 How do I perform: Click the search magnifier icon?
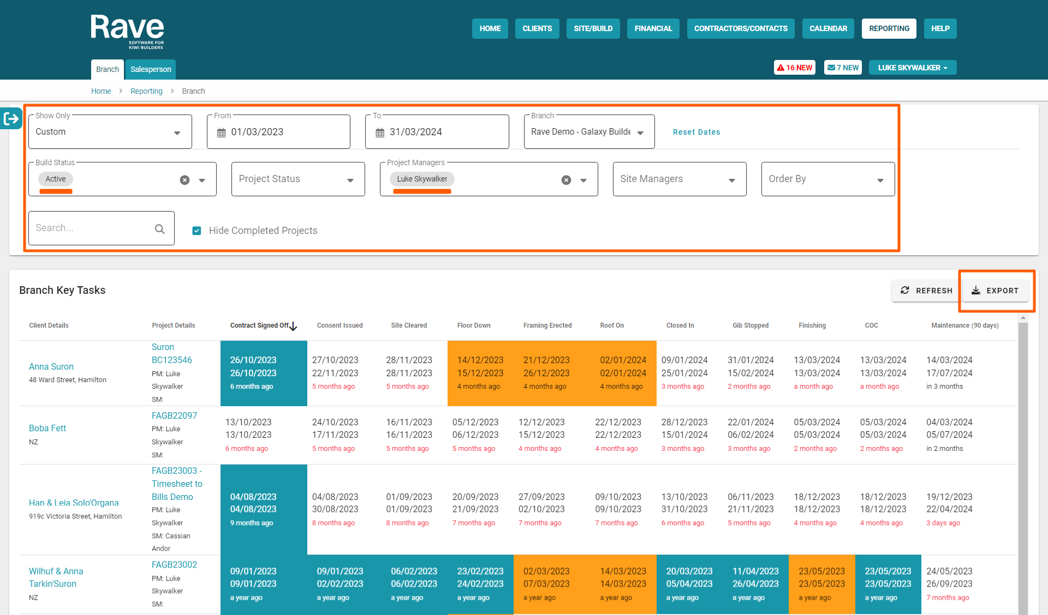(x=159, y=229)
